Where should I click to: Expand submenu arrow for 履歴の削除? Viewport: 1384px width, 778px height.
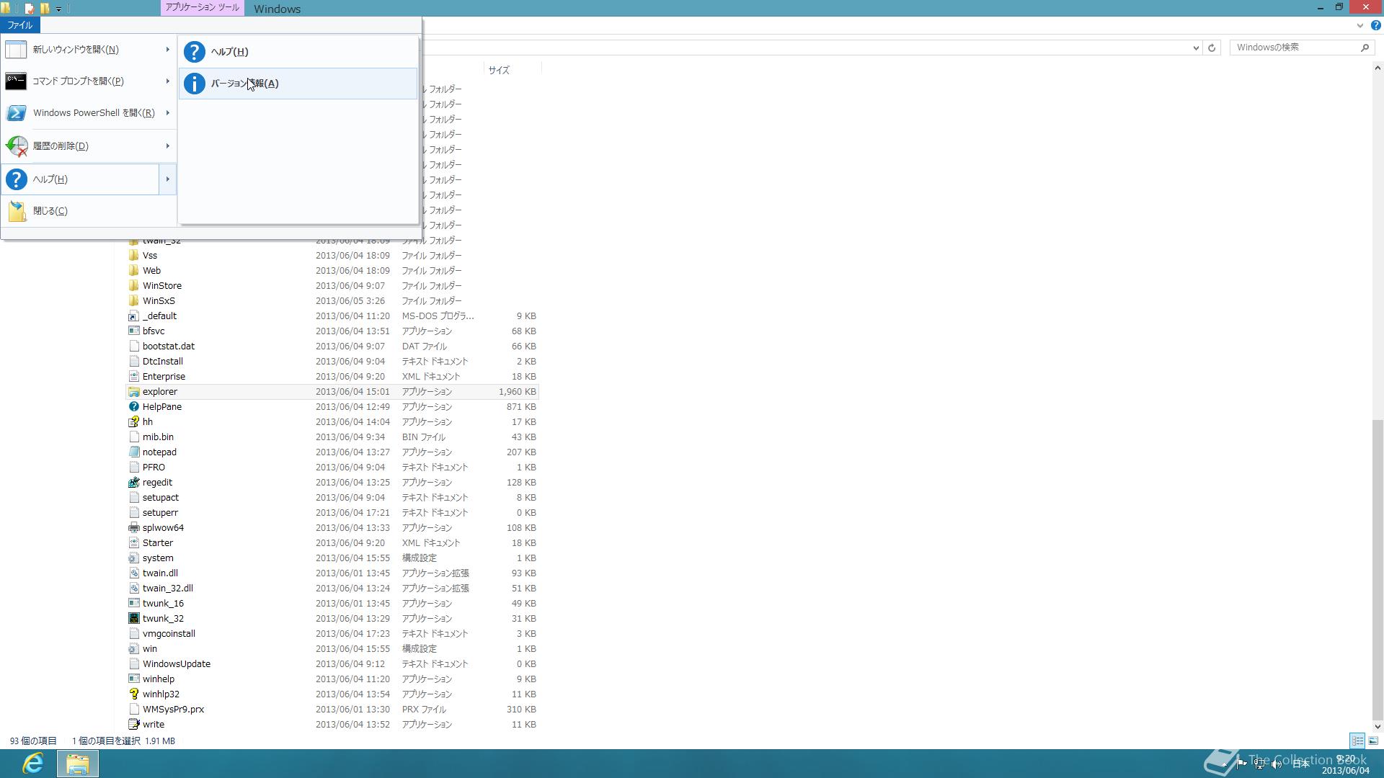point(167,146)
